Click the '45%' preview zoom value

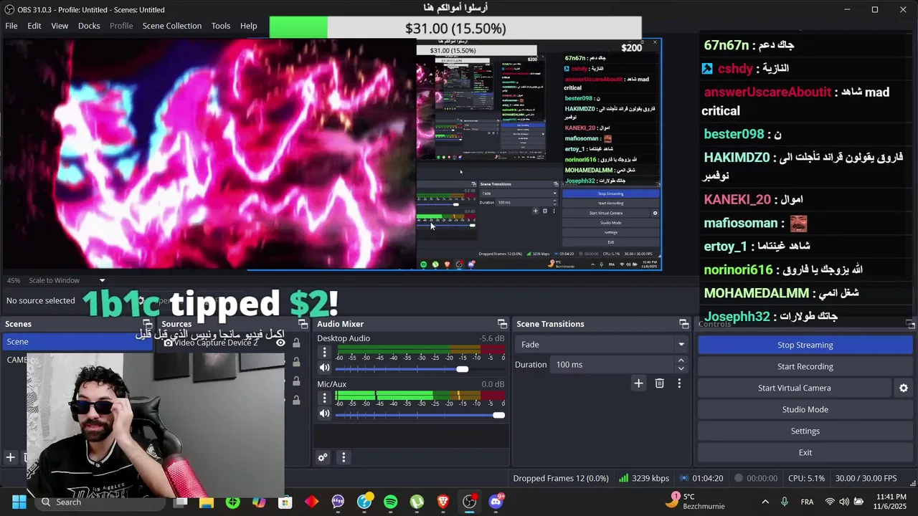[x=13, y=280]
